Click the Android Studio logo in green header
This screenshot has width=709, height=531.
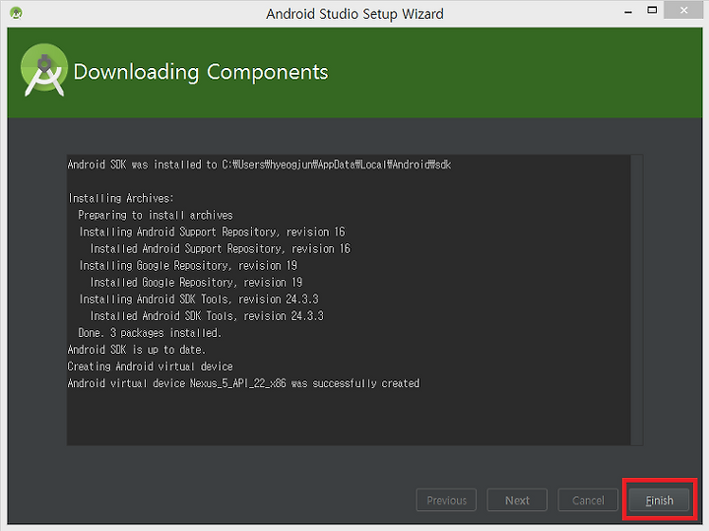coord(44,70)
